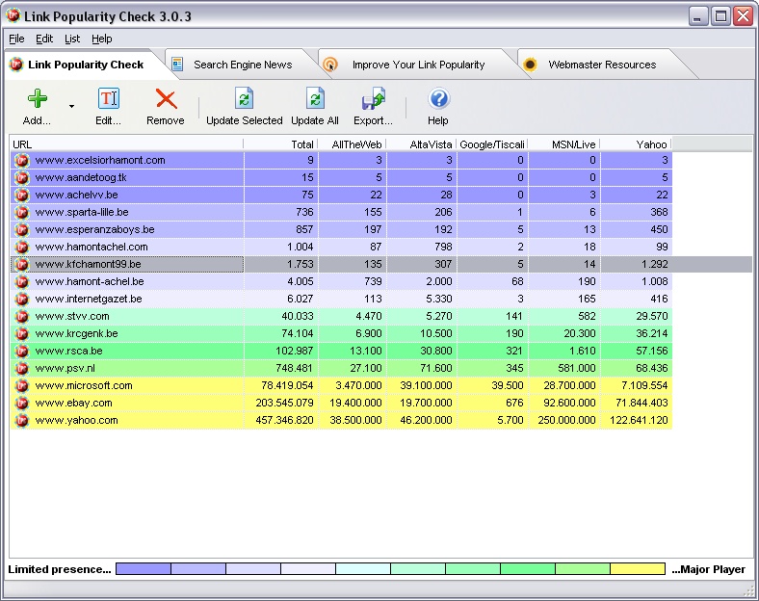The image size is (759, 601).
Task: Click Google/Tiscali value 39.500 for microsoft
Action: pos(508,385)
